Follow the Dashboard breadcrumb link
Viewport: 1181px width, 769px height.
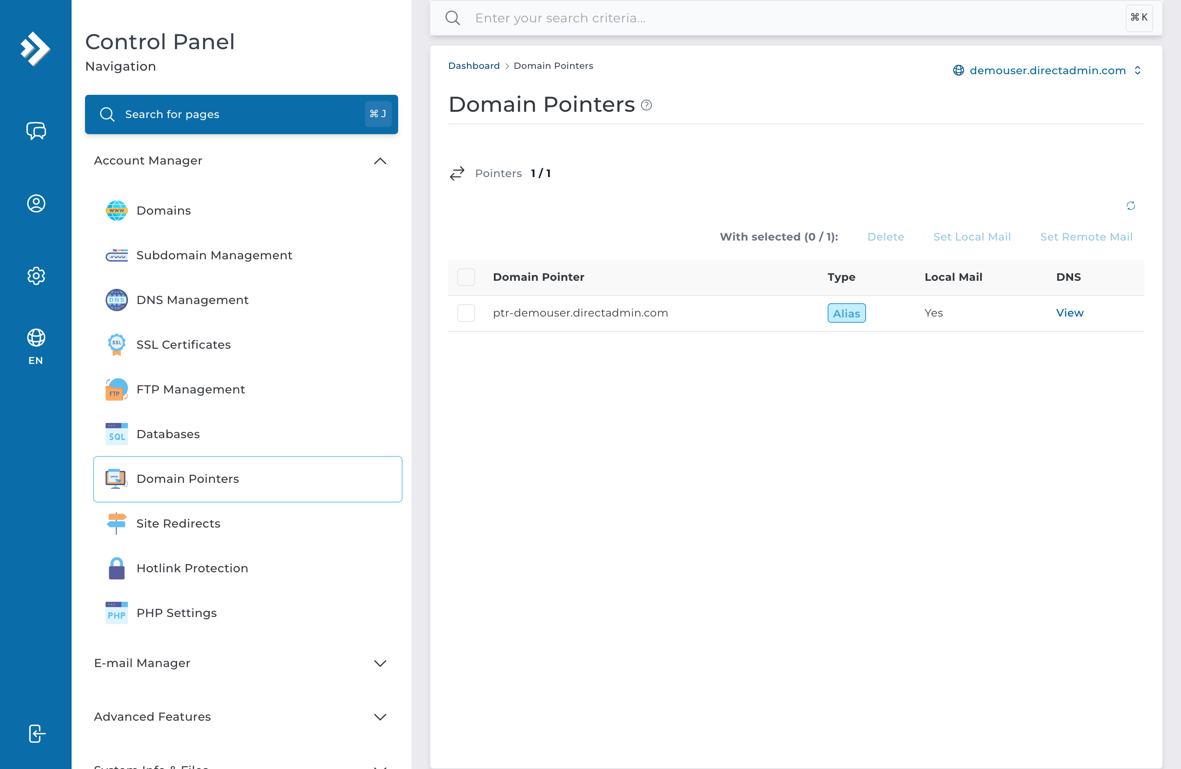(473, 66)
